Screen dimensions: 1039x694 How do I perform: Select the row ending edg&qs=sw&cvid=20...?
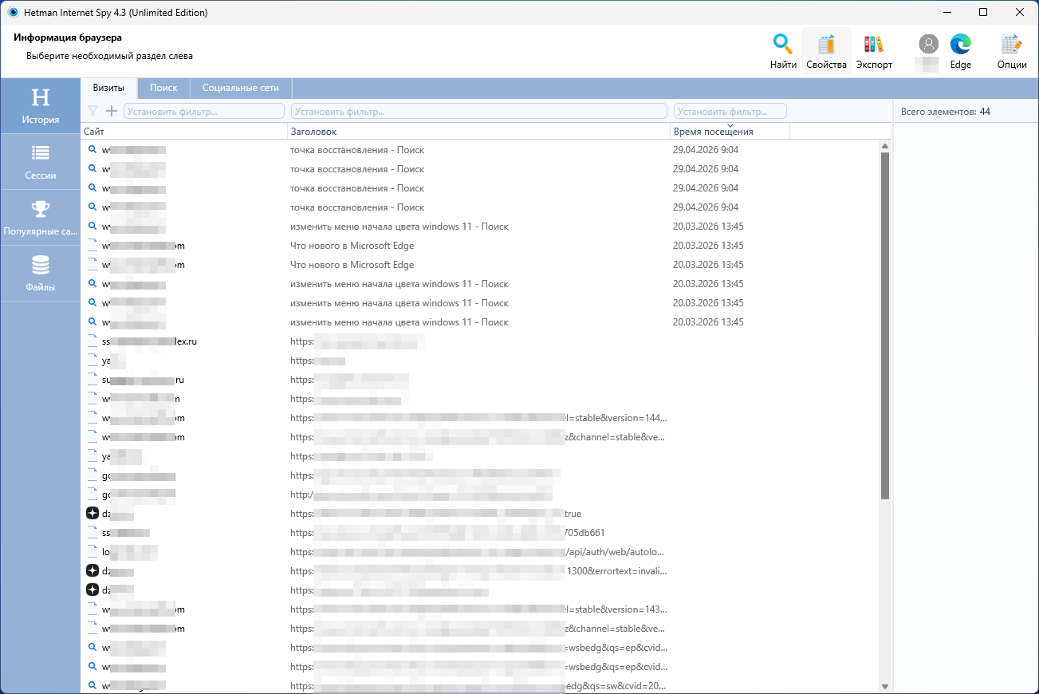479,686
